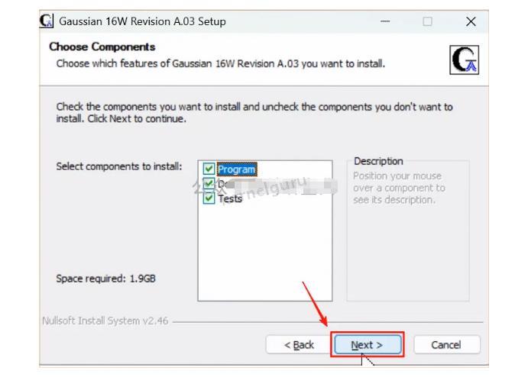The image size is (528, 377).
Task: Click the 'Choose Components' heading
Action: 102,47
